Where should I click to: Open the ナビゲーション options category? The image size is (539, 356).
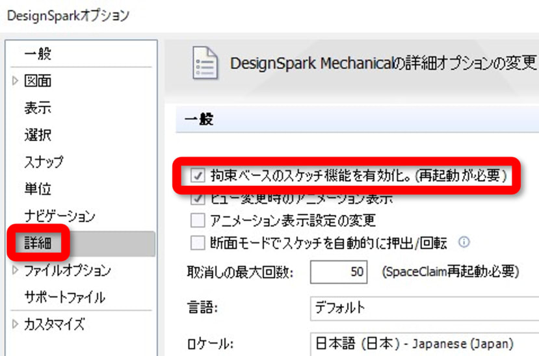point(59,216)
